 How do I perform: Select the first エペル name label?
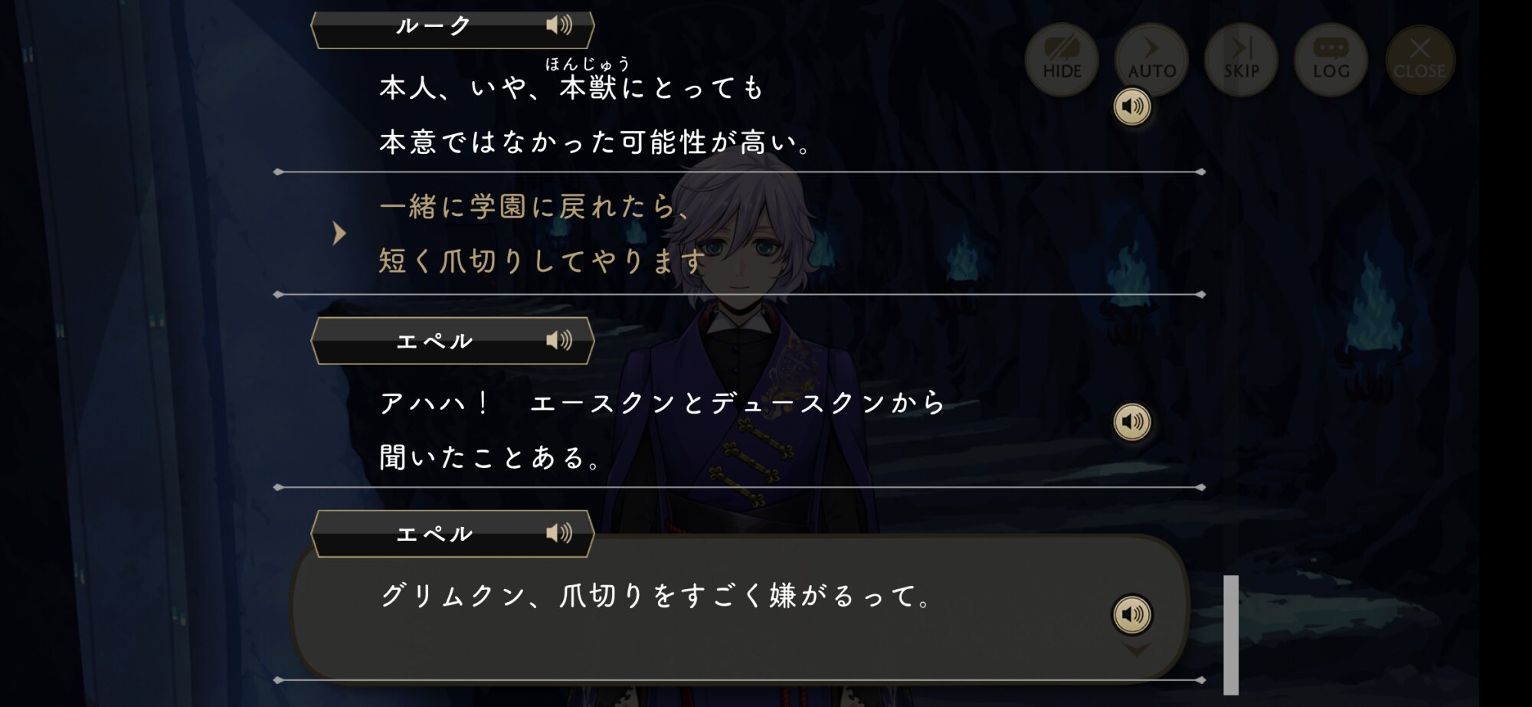point(434,341)
